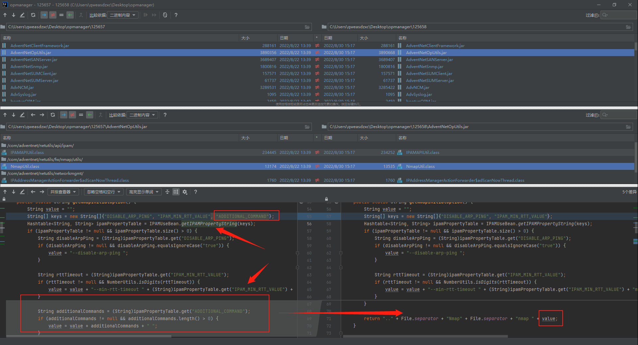Open the 忽略空格和空行 whitespace dropdown
Screen dimensions: 638x345
[x=104, y=192]
